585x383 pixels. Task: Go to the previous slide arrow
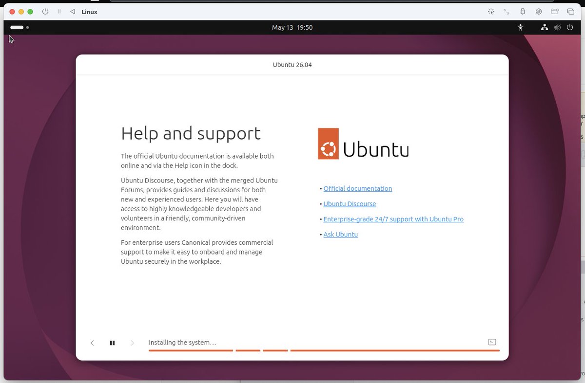(92, 343)
